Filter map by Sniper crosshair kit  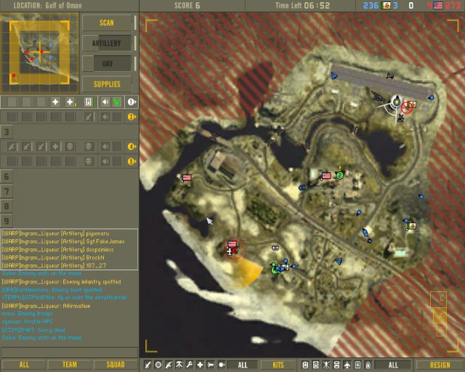pos(158,365)
